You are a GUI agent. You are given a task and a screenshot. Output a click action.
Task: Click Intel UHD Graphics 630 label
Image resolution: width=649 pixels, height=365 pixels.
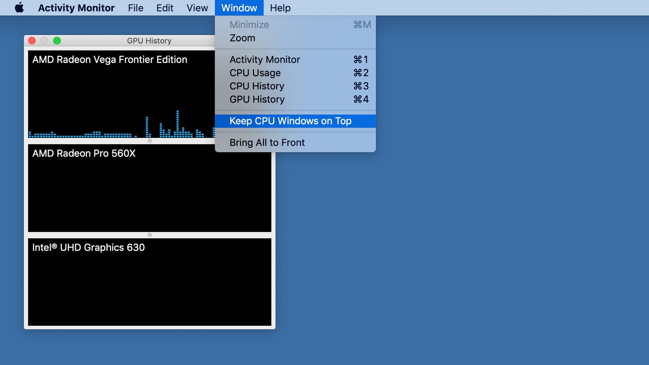[x=88, y=247]
